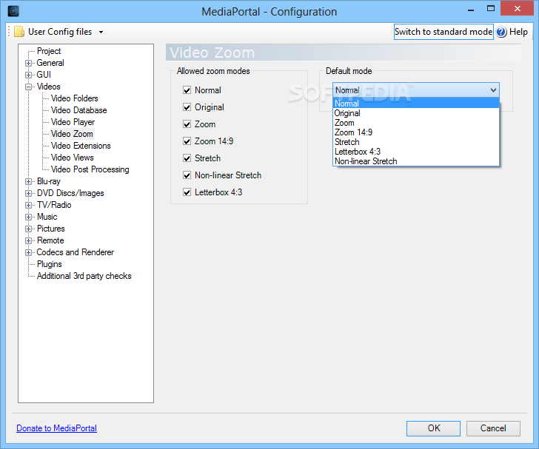Viewport: 539px width, 449px height.
Task: Click the Help label in toolbar
Action: click(x=518, y=32)
